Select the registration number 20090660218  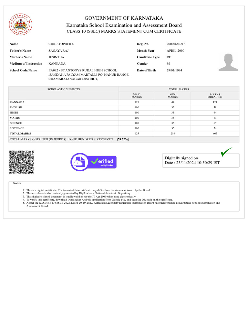(176, 44)
